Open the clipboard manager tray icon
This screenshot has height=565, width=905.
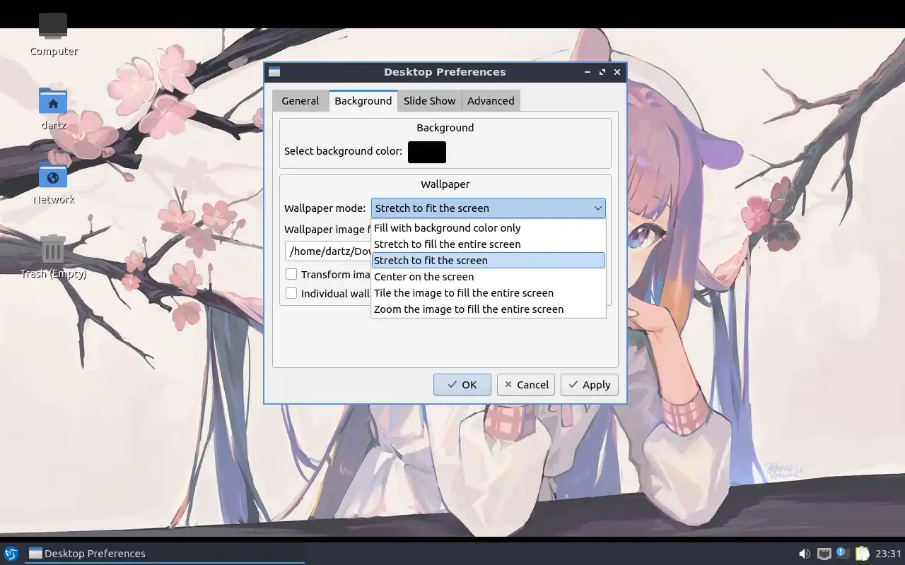(x=862, y=553)
